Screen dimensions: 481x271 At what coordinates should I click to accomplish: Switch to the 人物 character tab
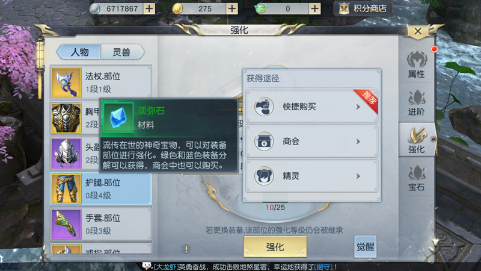[x=79, y=52]
